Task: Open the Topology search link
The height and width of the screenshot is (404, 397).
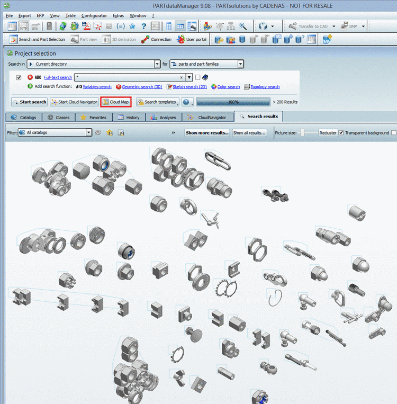Action: point(265,87)
